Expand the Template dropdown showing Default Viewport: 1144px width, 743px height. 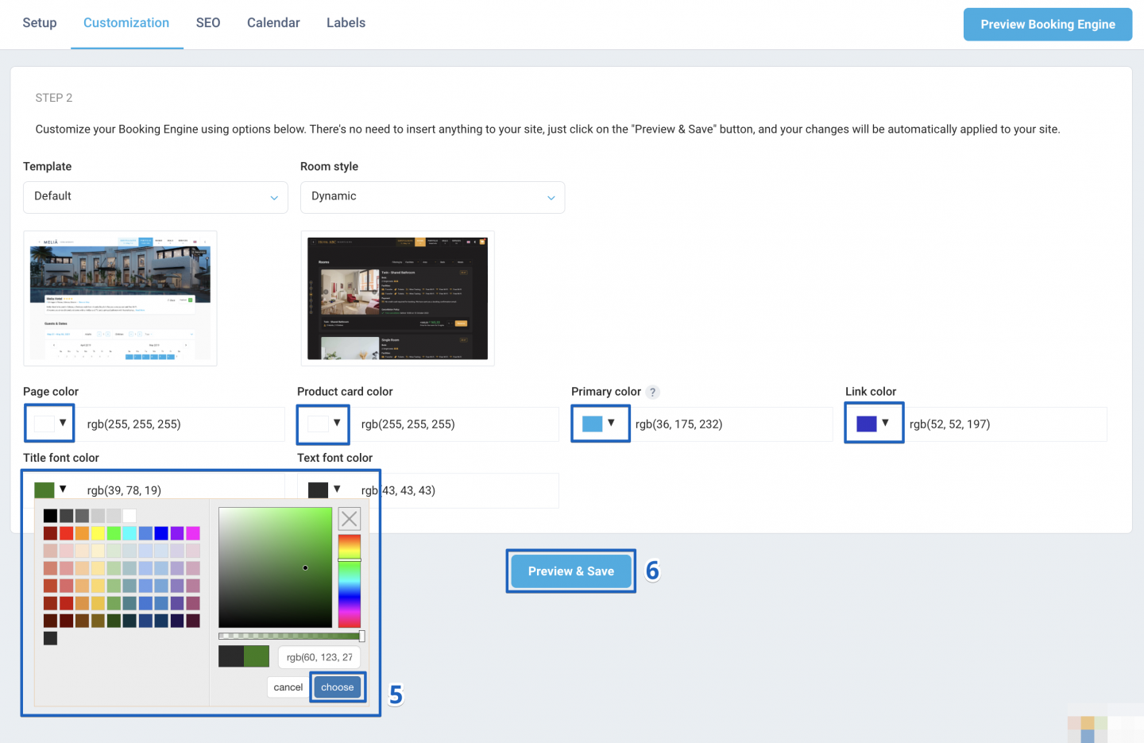click(156, 197)
